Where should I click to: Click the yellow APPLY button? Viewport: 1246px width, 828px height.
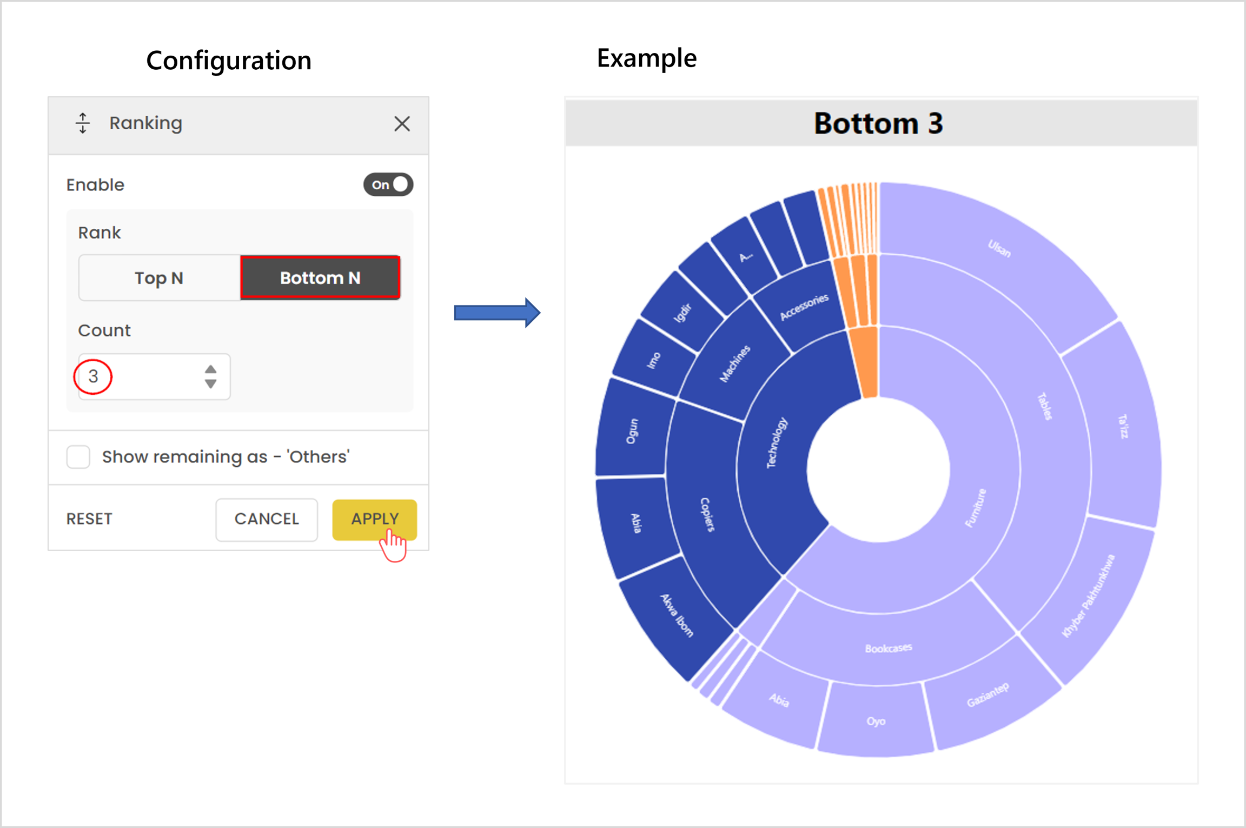pos(374,519)
